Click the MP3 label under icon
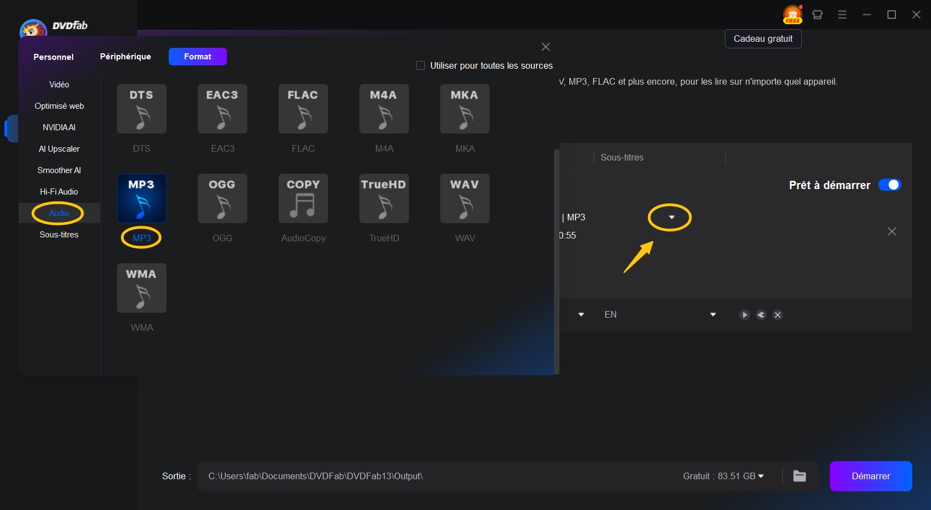The image size is (931, 510). (x=142, y=238)
